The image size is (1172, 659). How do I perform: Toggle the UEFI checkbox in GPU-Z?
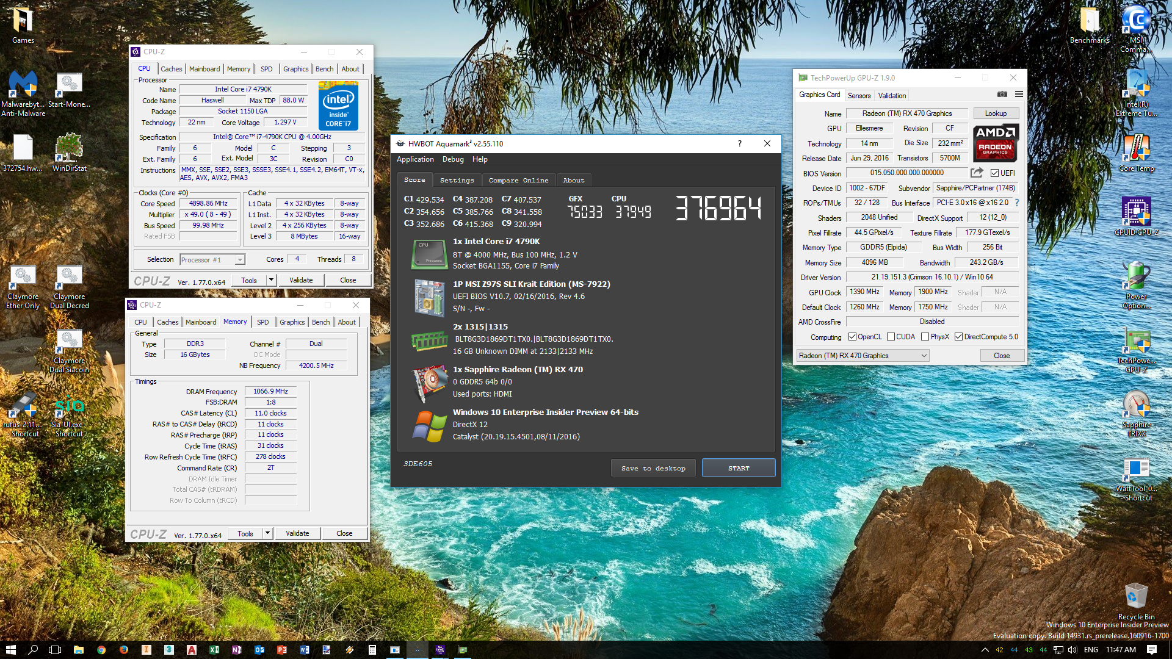click(995, 173)
